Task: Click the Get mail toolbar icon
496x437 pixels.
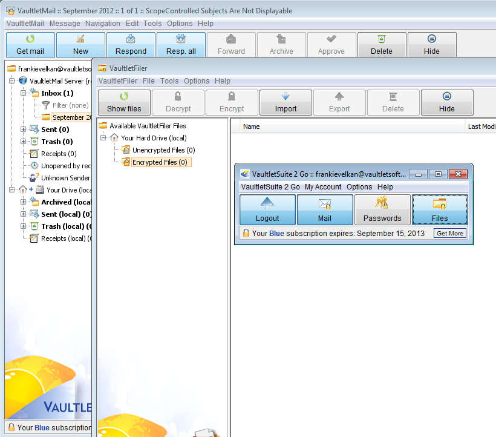Action: pos(30,45)
